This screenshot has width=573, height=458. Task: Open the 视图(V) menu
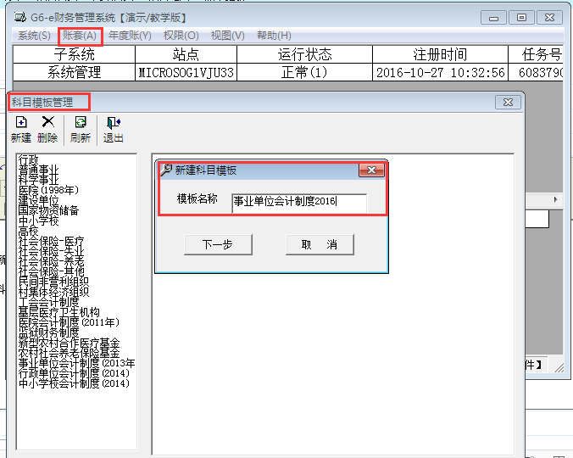click(x=227, y=36)
